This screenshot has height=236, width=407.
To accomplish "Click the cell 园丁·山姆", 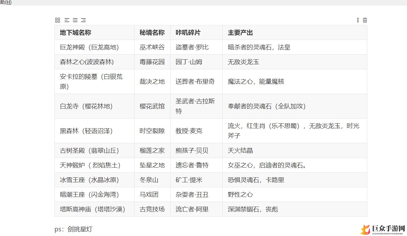I will pos(196,62).
